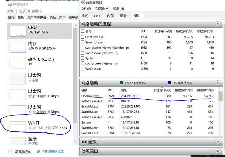
Task: Open the 查看(V) menu in Task Manager
Action: [37, 11]
